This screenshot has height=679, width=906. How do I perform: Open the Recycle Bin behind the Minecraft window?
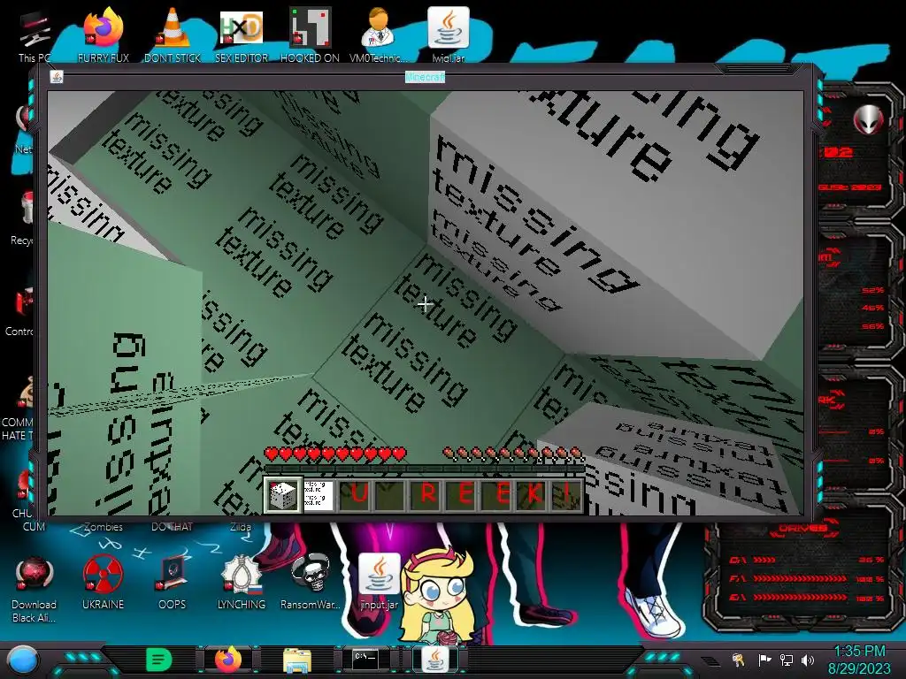[22, 219]
